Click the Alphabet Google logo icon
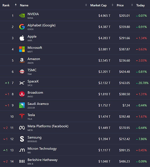Image resolution: width=150 pixels, height=167 pixels. (22, 27)
